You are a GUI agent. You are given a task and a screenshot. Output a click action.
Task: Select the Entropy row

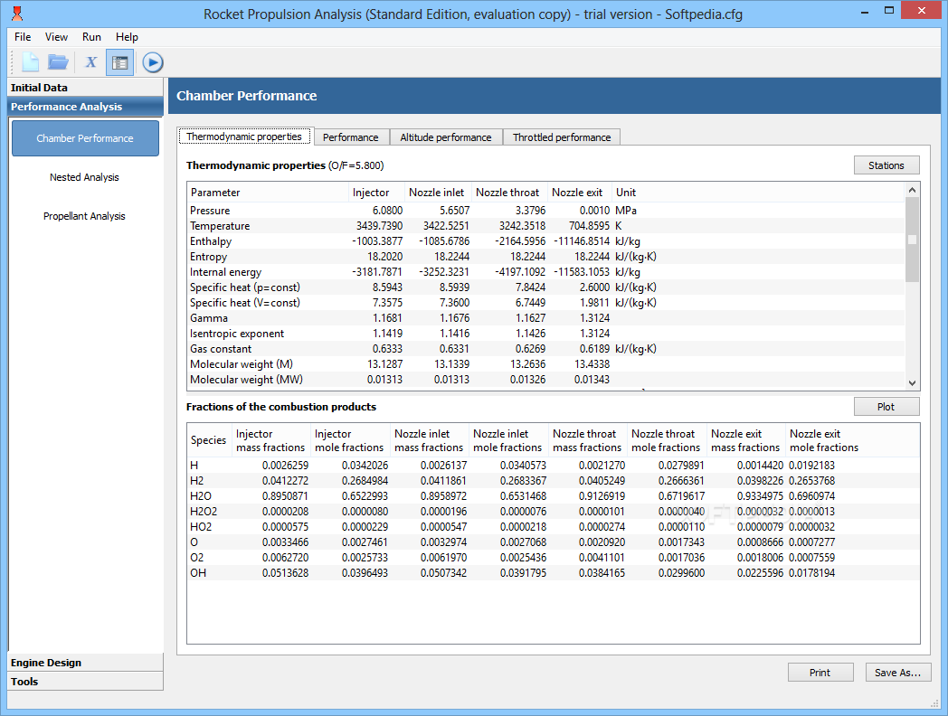(545, 256)
